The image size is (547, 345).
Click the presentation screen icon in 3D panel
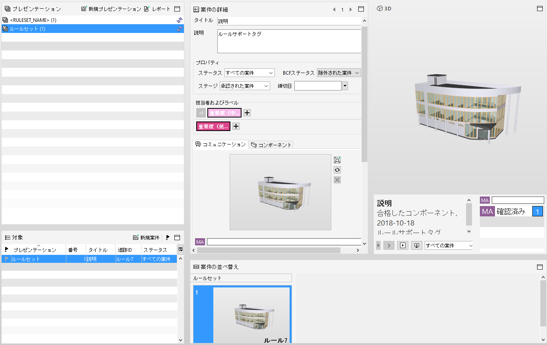416,245
